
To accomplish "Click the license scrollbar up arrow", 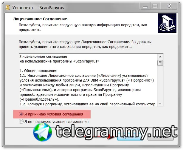I will tap(160, 57).
